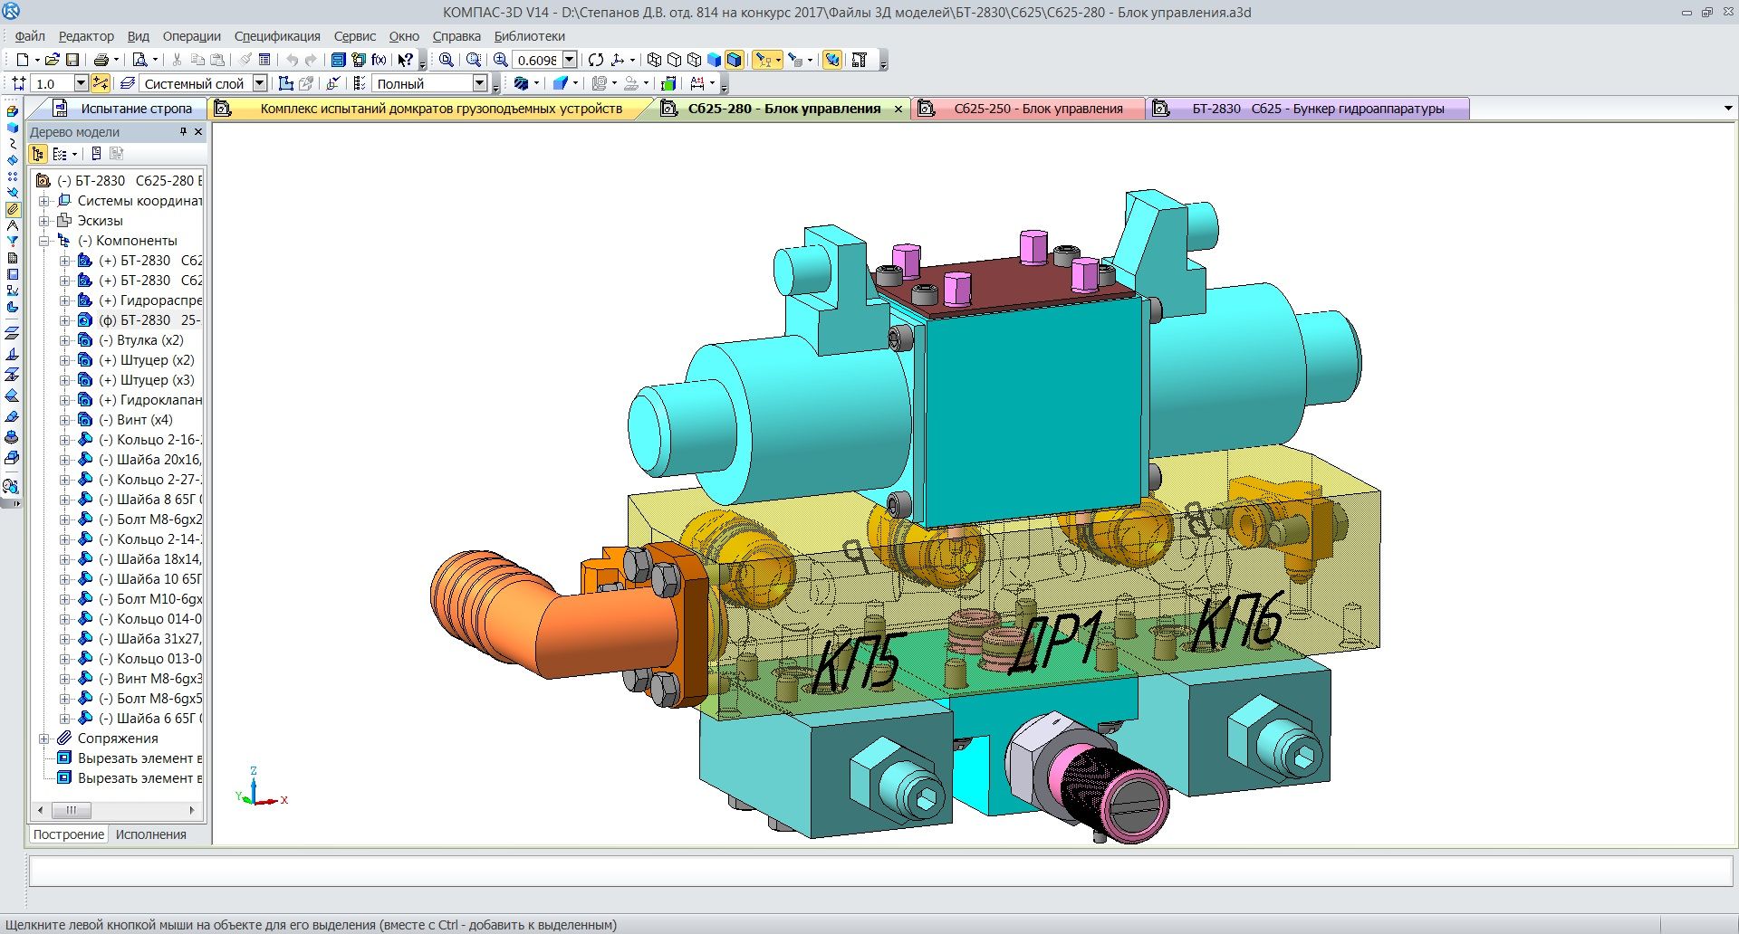This screenshot has height=934, width=1739.
Task: Select the Mates paperclip tool in left sidebar
Action: (13, 209)
